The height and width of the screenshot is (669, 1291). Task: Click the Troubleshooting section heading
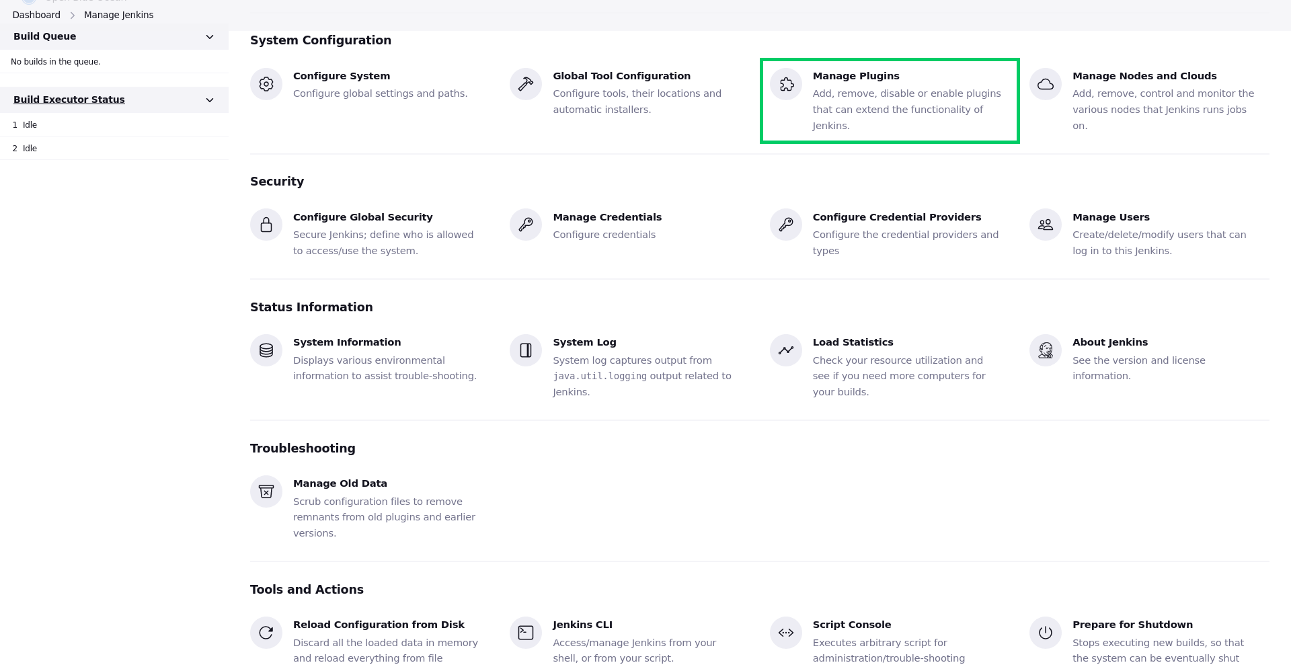click(x=303, y=448)
